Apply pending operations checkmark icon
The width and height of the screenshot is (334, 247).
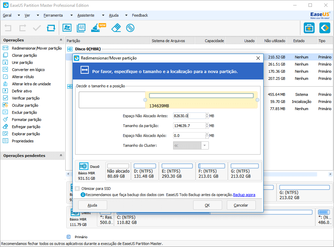point(37,28)
